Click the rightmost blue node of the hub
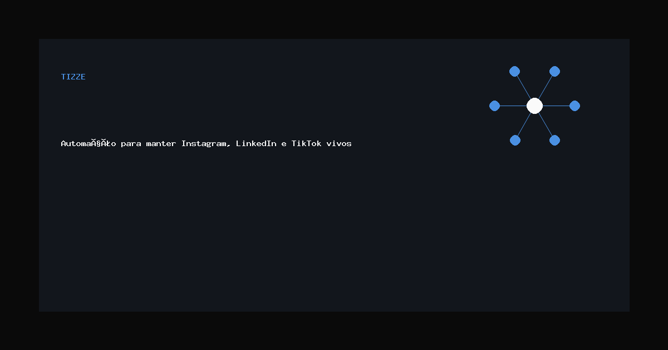Image resolution: width=668 pixels, height=350 pixels. click(574, 106)
